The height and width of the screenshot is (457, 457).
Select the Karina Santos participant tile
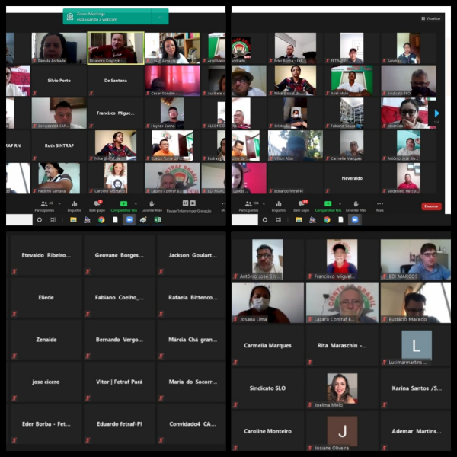416,388
